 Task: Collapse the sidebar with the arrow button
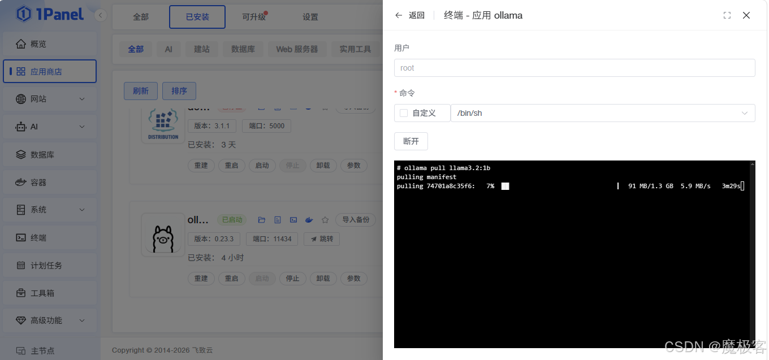[x=101, y=16]
